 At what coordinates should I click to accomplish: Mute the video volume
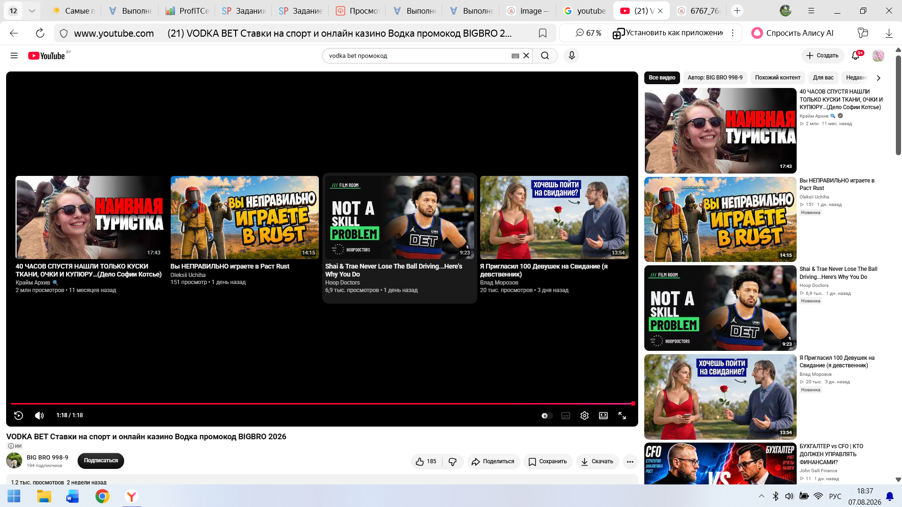point(40,415)
